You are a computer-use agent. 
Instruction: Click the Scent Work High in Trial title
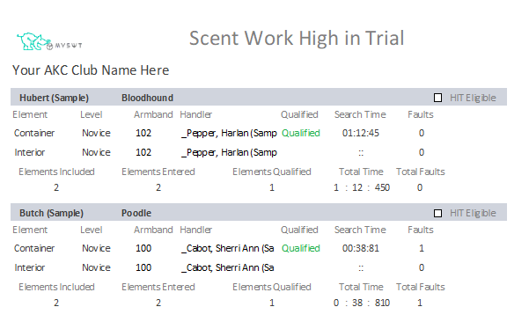[x=297, y=38]
